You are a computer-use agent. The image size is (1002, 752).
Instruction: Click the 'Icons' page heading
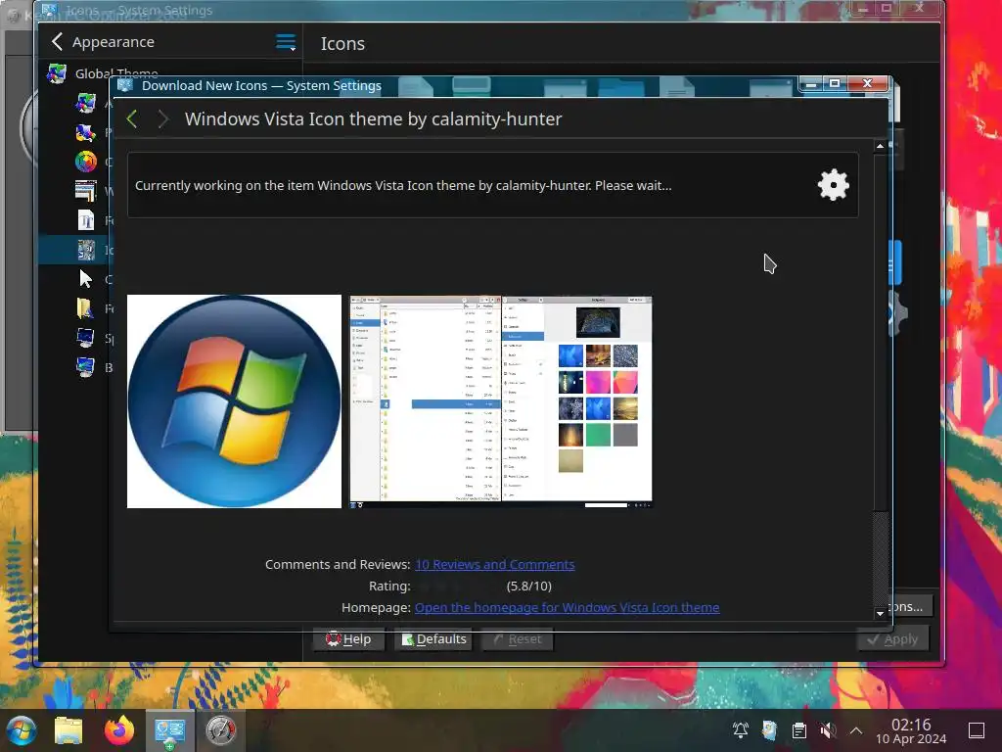click(342, 43)
